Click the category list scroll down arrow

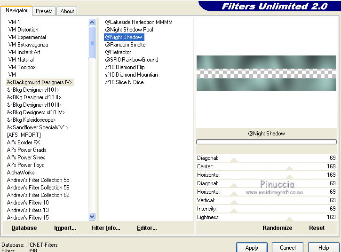pos(92,217)
